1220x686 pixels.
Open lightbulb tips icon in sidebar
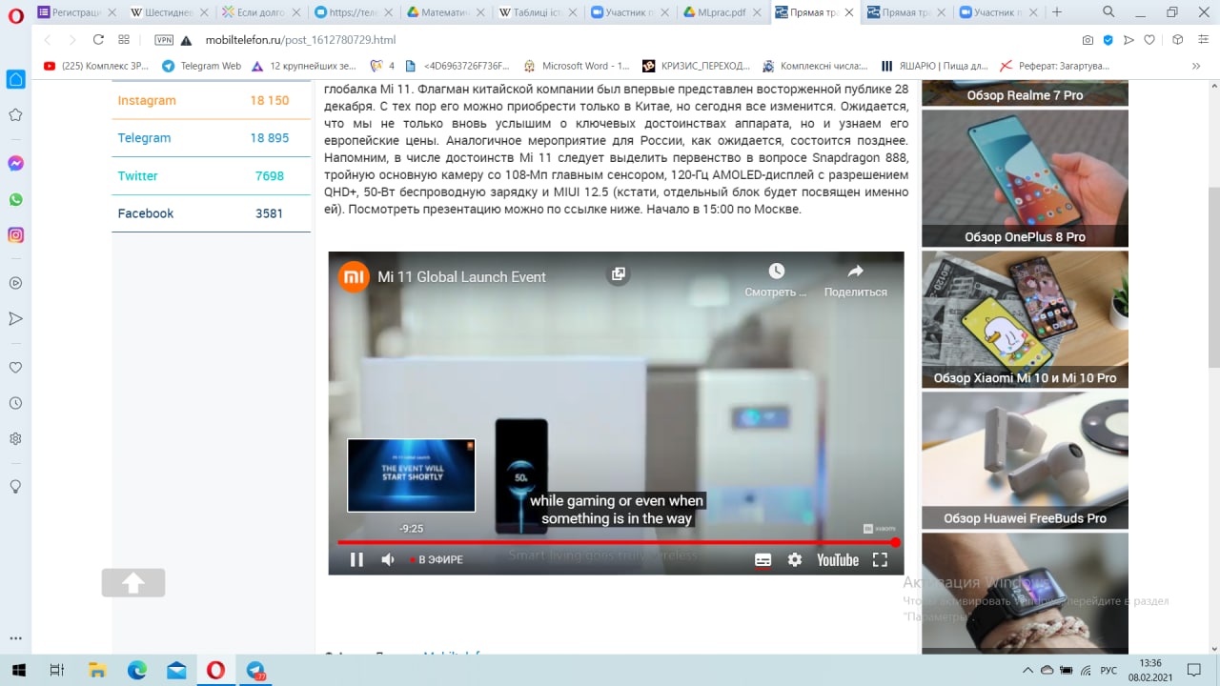[x=15, y=486]
